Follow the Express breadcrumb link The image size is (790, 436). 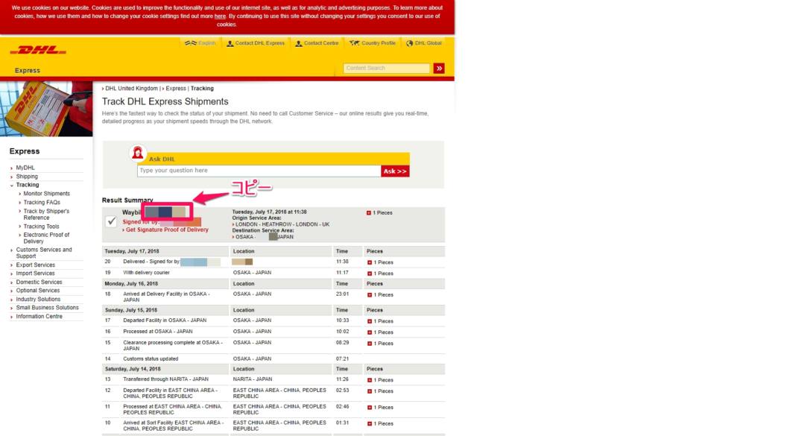pos(176,89)
